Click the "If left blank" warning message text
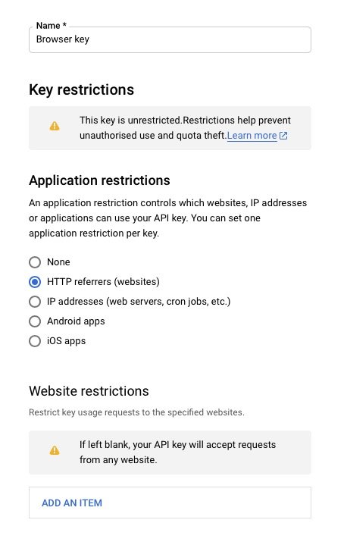 tap(177, 453)
